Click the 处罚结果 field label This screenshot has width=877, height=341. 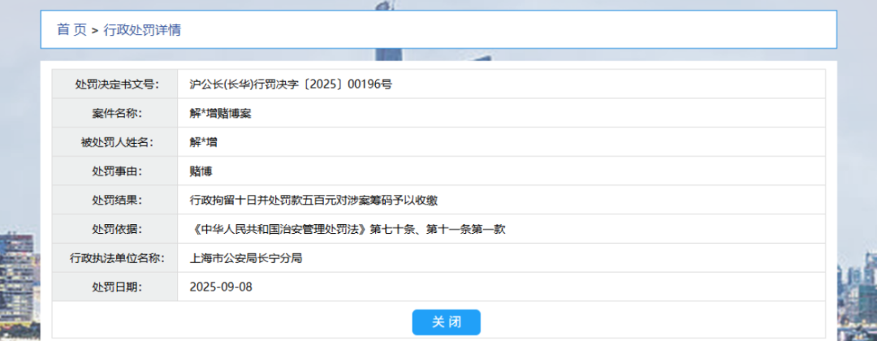click(x=115, y=200)
